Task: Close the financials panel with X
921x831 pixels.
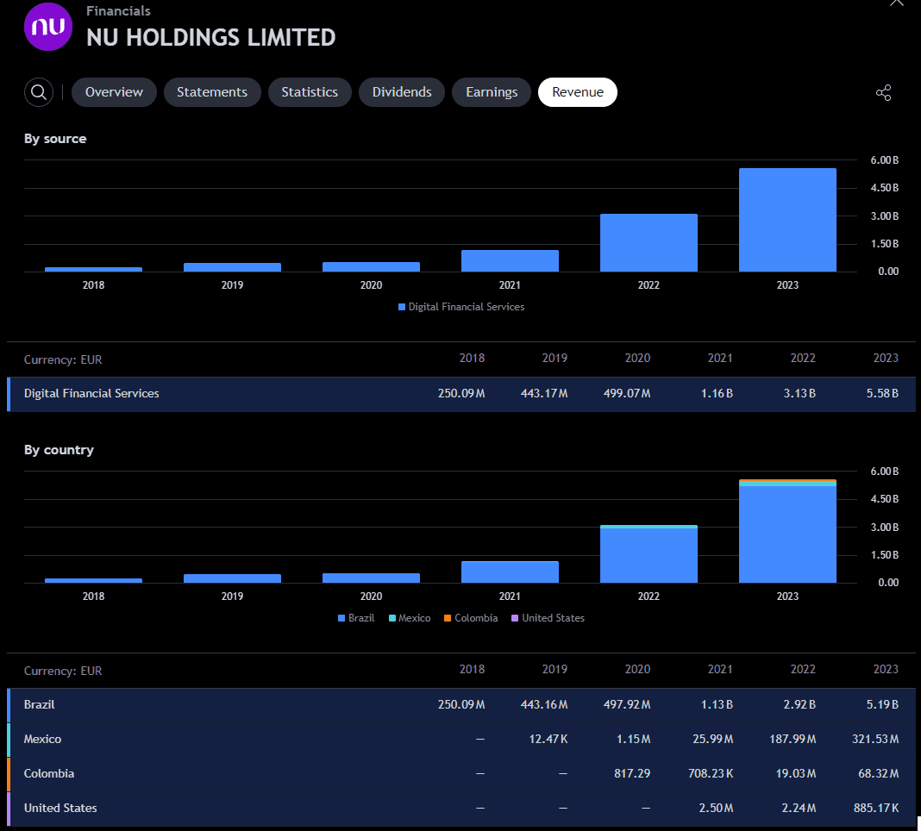Action: coord(896,3)
